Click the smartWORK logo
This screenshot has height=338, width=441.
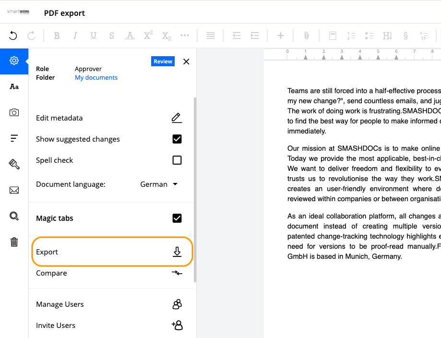click(18, 12)
